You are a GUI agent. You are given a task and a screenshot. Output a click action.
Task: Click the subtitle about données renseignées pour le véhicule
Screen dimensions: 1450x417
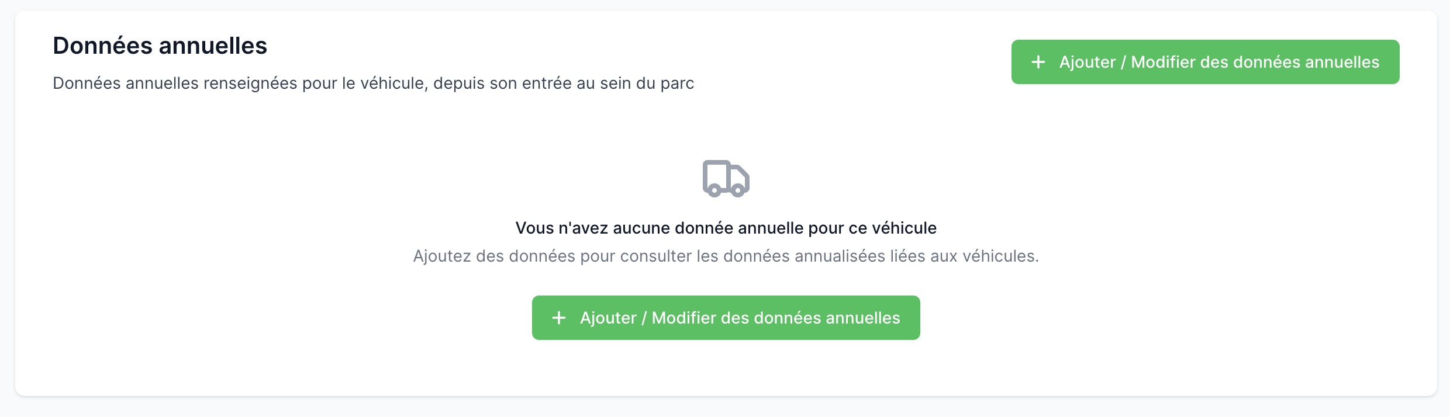[373, 84]
